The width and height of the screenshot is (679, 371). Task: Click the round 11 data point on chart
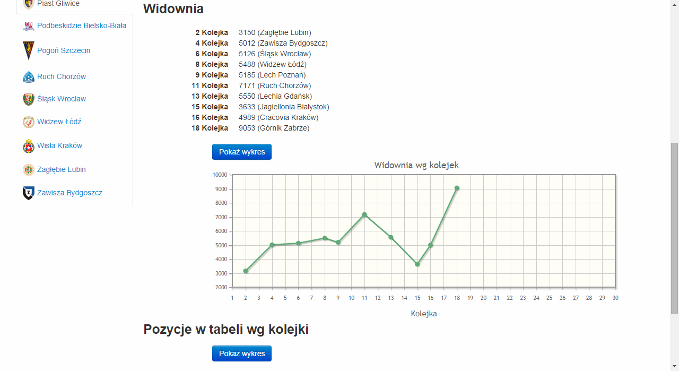pos(364,214)
